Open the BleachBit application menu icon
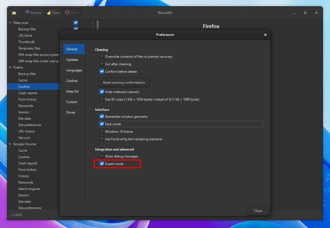Image resolution: width=330 pixels, height=228 pixels. pyautogui.click(x=14, y=13)
